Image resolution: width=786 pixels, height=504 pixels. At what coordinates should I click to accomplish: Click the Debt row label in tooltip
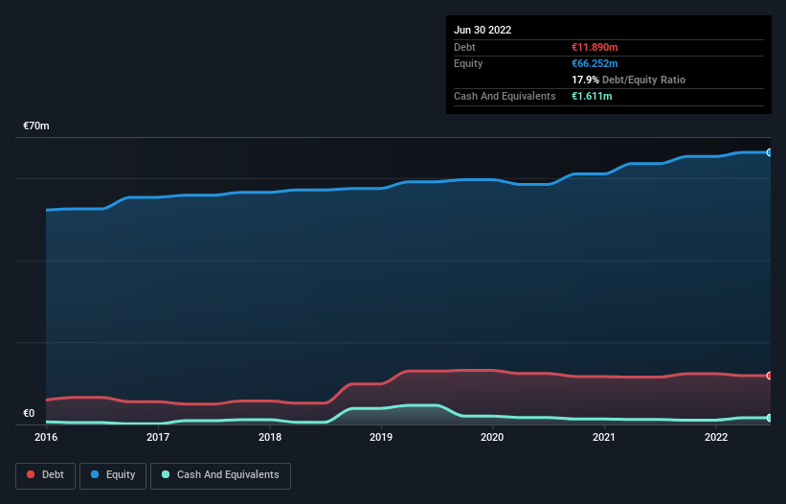point(464,47)
